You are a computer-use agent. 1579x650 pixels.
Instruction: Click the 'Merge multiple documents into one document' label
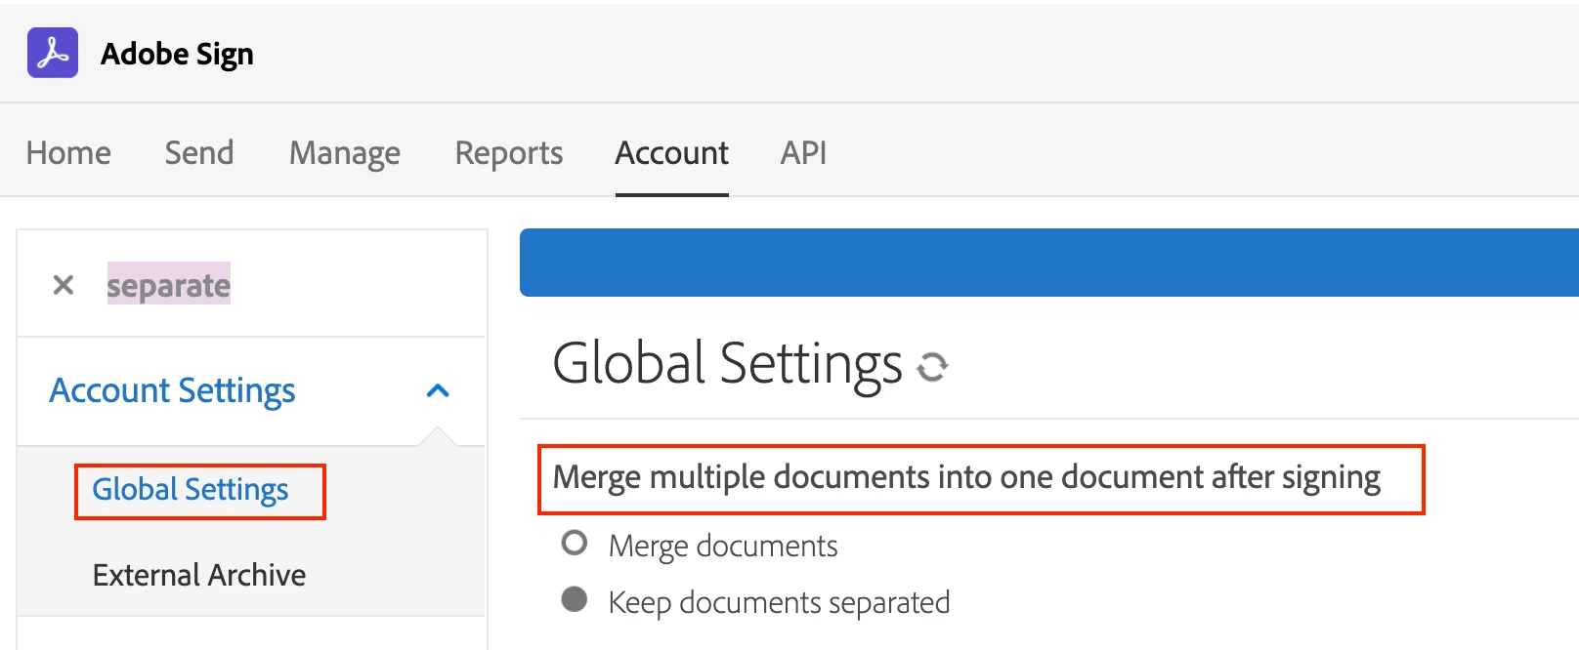966,477
